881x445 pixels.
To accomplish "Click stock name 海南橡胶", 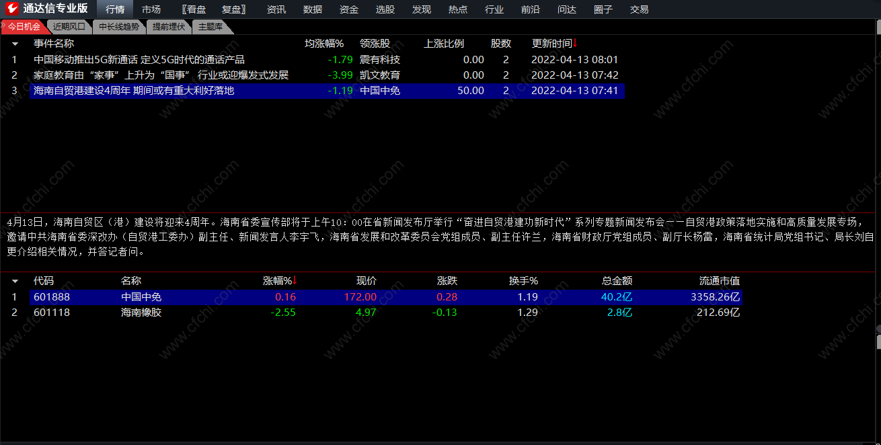I will [141, 312].
